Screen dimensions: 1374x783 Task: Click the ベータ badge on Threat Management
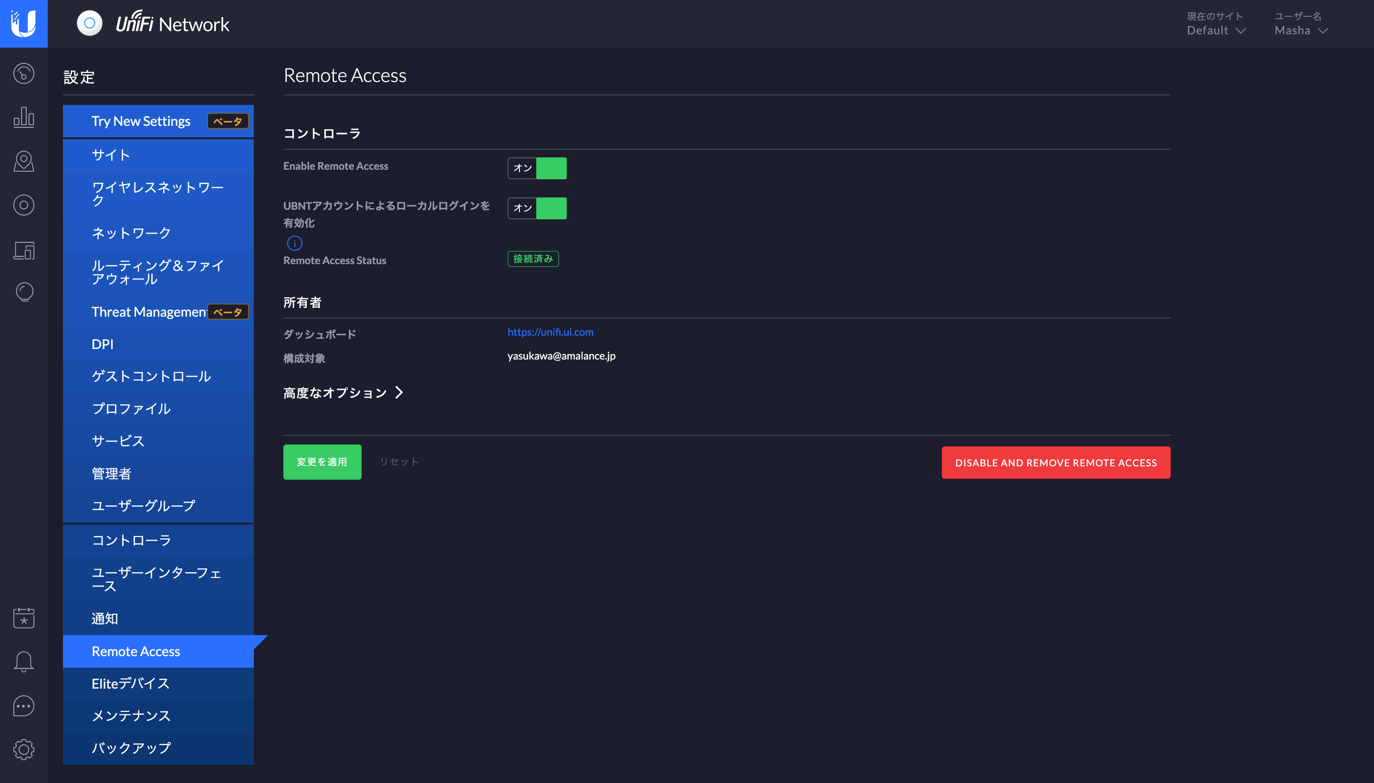pyautogui.click(x=228, y=312)
